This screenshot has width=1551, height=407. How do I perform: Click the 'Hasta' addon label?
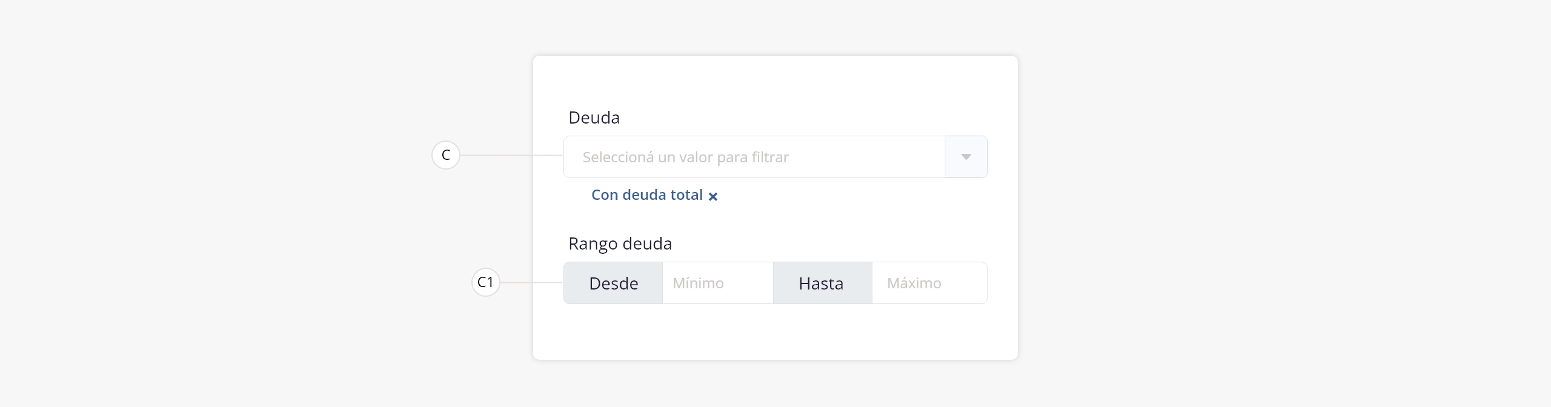click(822, 283)
